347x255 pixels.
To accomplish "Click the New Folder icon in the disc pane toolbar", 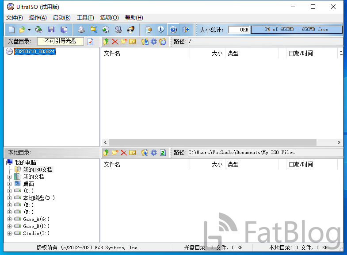I will [124, 42].
